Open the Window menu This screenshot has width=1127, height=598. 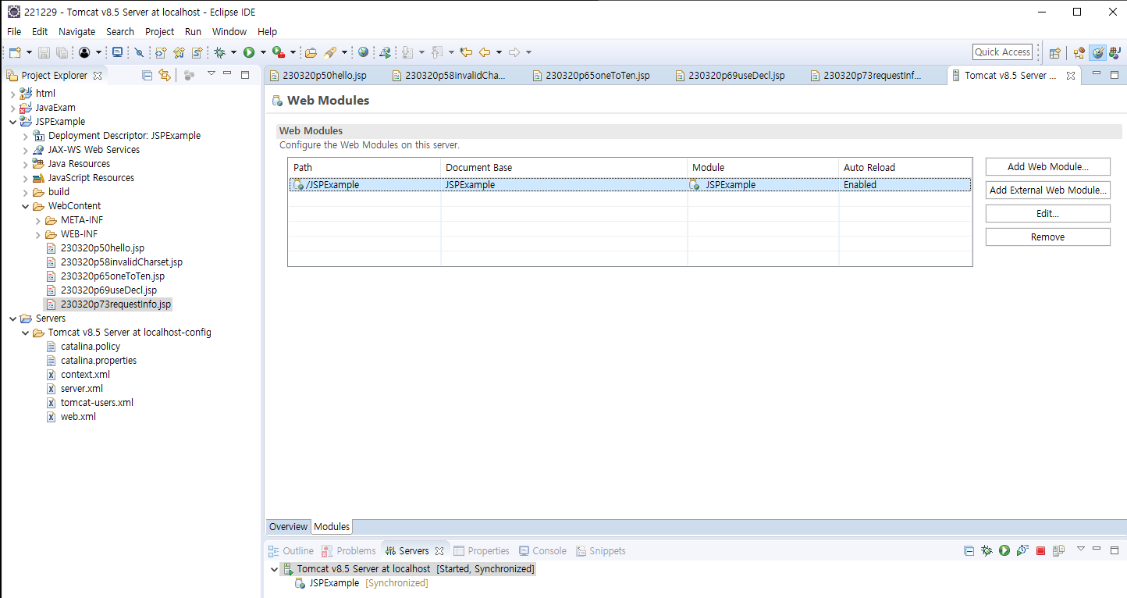pyautogui.click(x=229, y=31)
